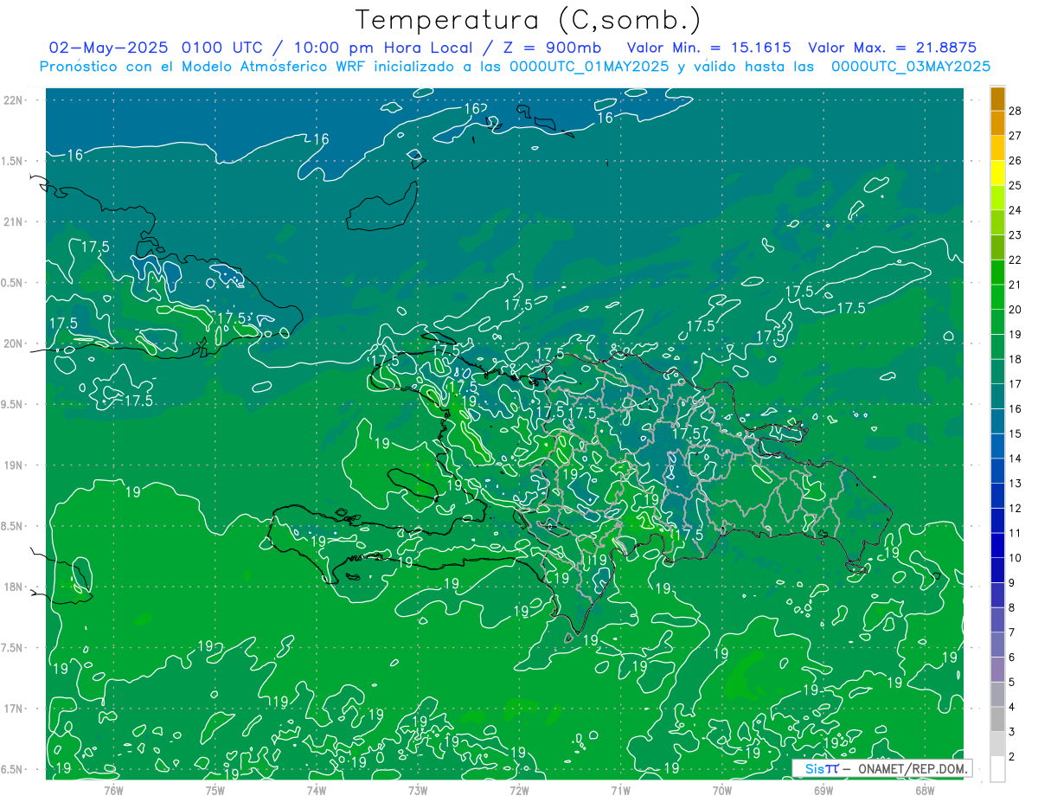Click the "22" color scale label
Screen dimensions: 1038x802
point(1016,260)
